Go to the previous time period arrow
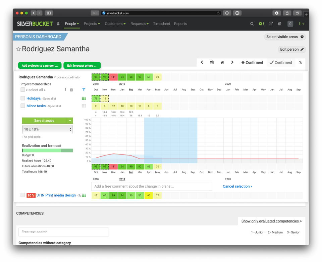322x262 pixels. [202, 62]
